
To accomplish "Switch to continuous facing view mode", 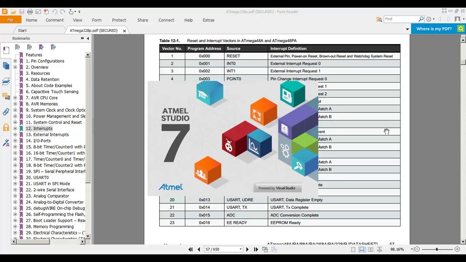I will click(379, 249).
